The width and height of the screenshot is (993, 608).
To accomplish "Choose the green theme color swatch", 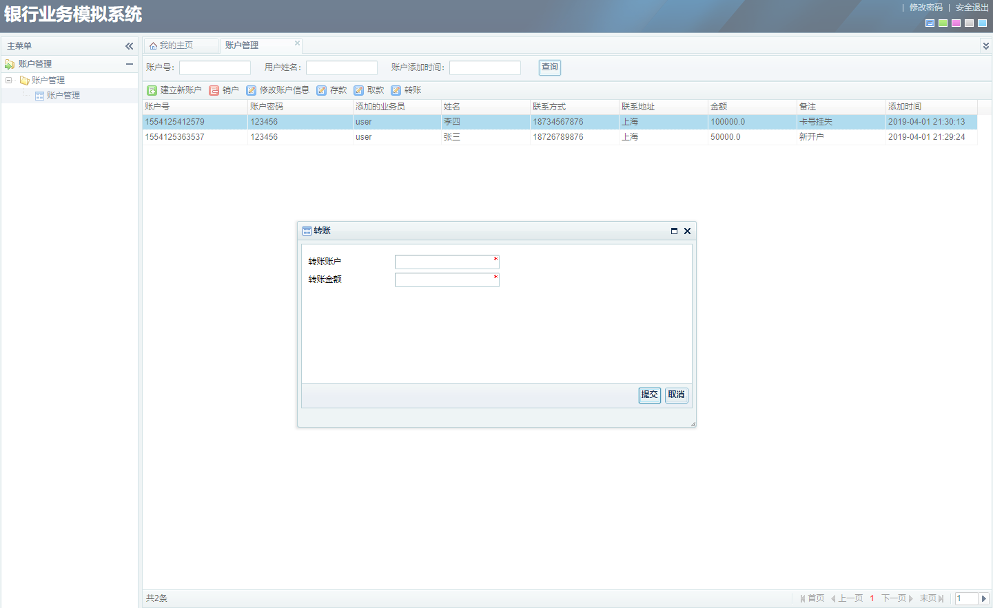I will point(943,23).
